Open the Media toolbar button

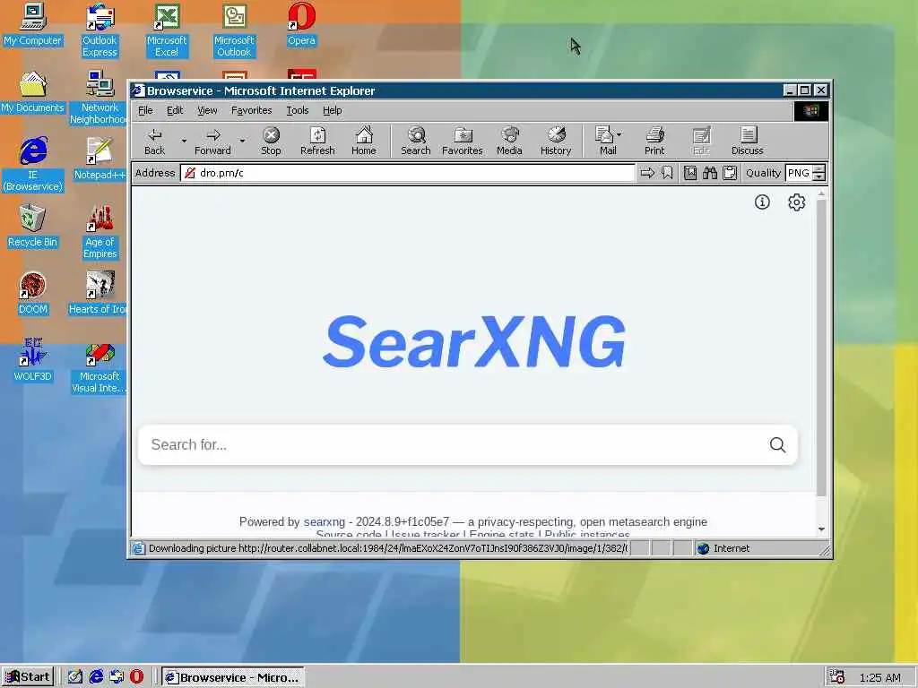tap(509, 141)
